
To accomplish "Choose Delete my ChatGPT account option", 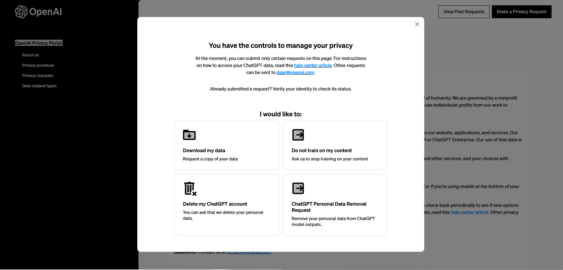I will tap(226, 205).
